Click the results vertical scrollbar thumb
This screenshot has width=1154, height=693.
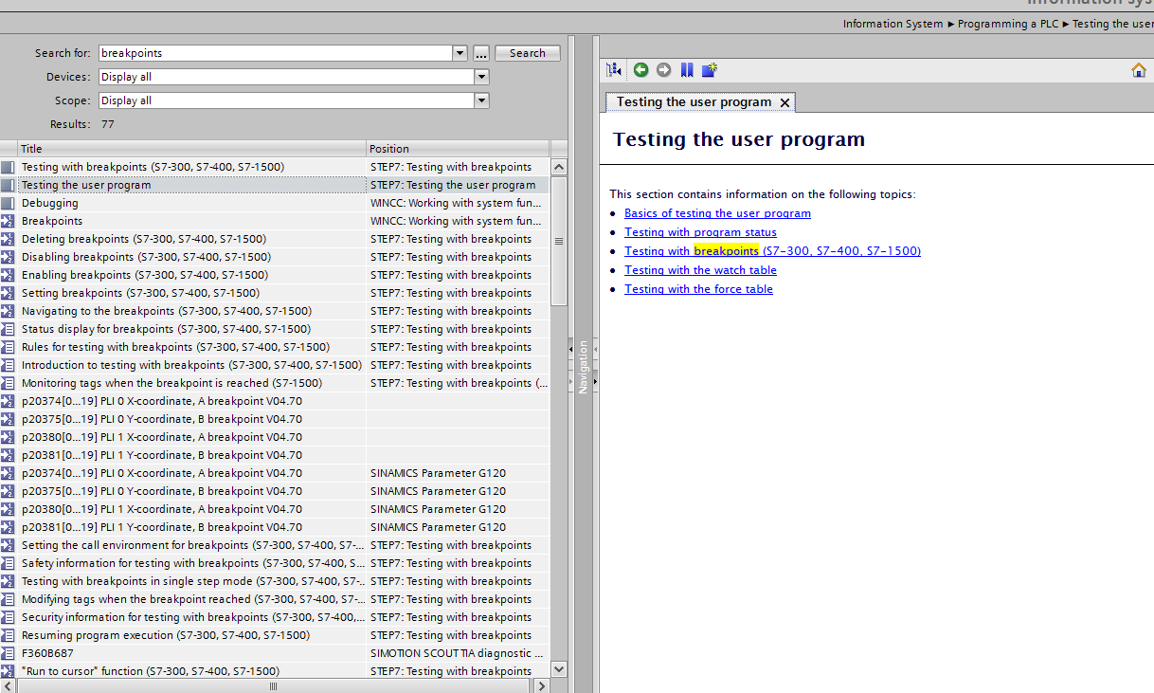click(558, 241)
